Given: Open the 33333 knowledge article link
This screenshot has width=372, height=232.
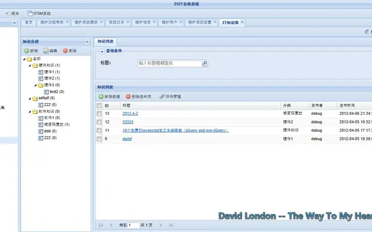Looking at the screenshot, I should (128, 122).
